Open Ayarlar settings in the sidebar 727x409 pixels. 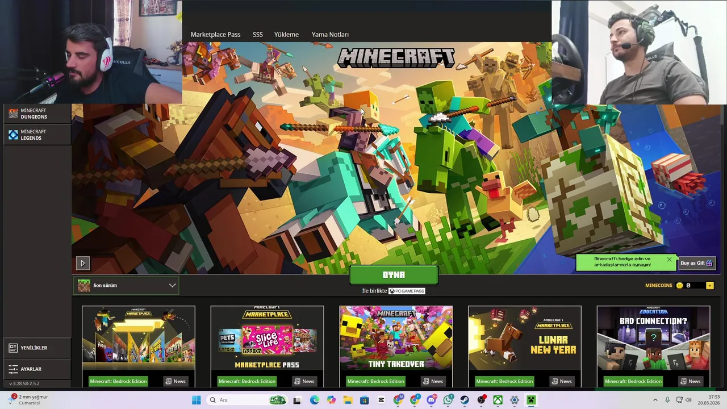(36, 369)
